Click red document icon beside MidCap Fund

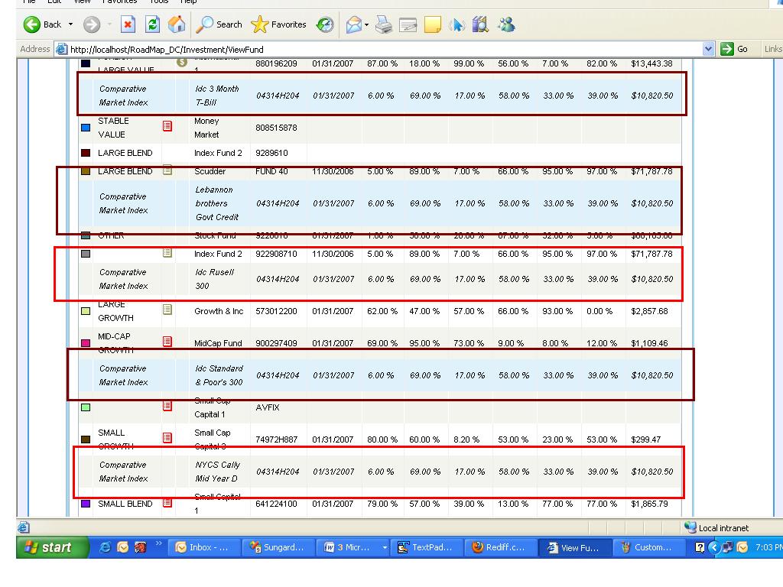click(167, 342)
